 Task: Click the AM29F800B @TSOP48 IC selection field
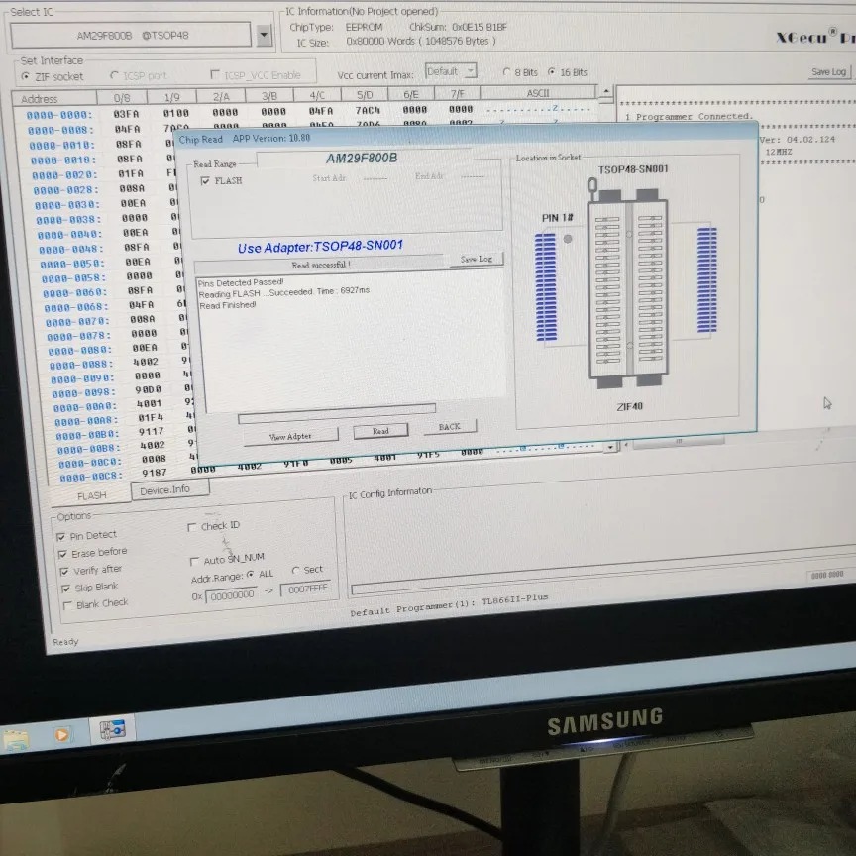click(131, 36)
